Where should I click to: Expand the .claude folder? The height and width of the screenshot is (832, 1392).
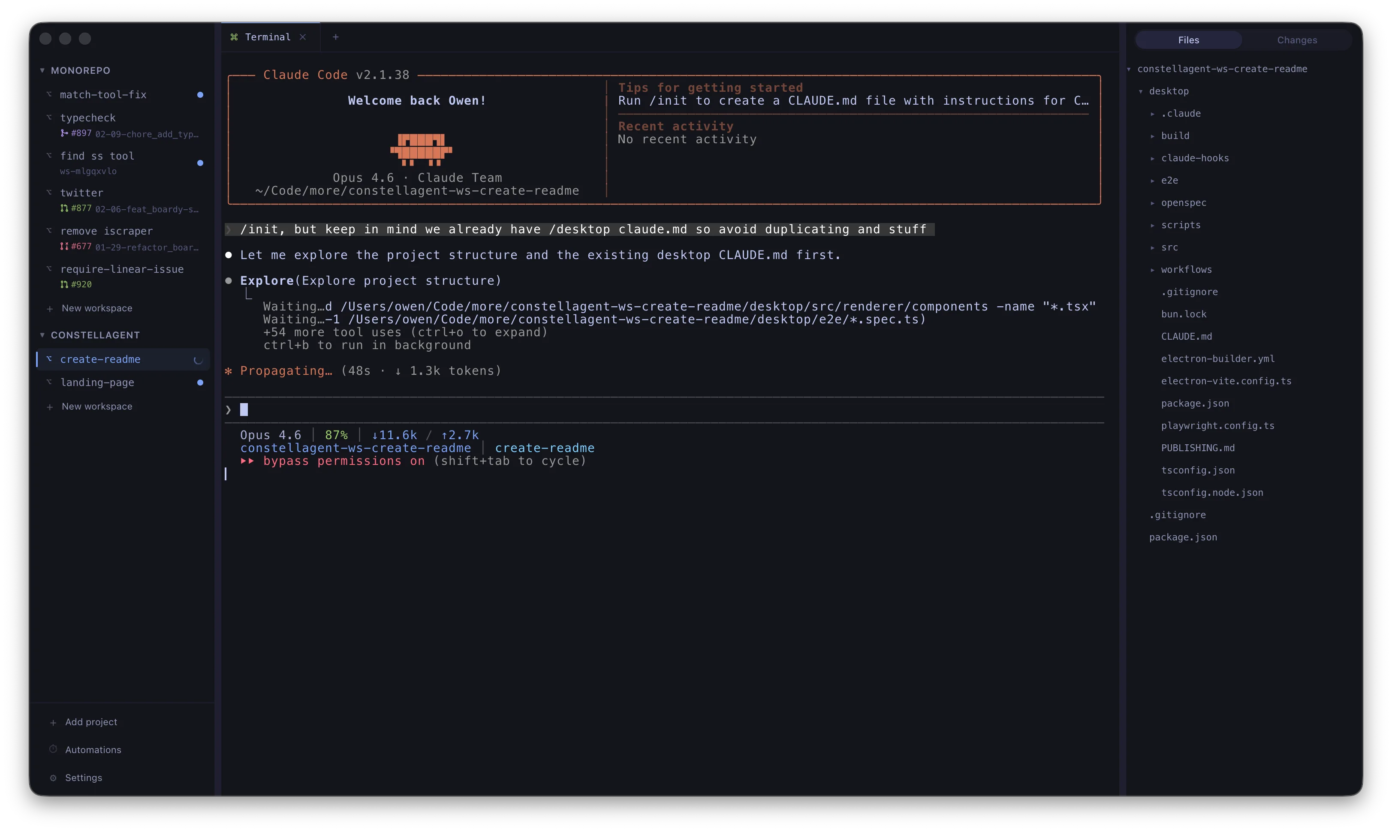click(1152, 114)
